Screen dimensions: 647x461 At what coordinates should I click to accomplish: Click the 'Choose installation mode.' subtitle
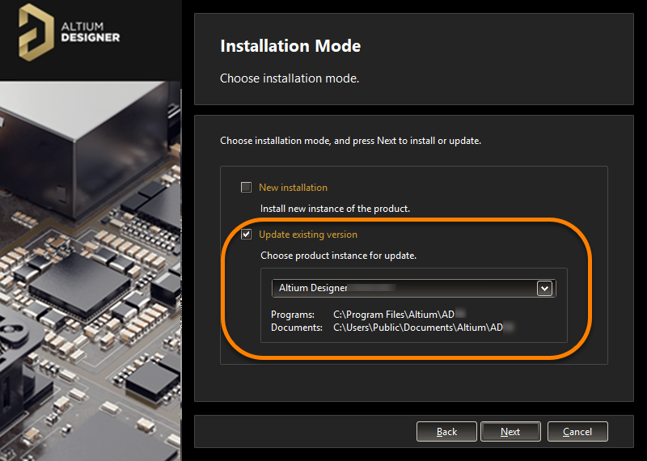click(289, 78)
